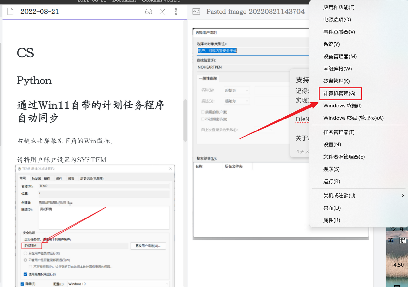Click the 拼 input method indicator

click(402, 241)
